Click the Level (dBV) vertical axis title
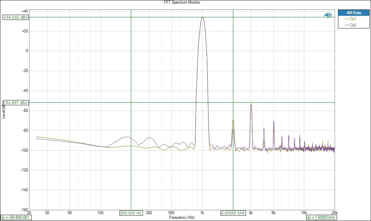The image size is (371, 221). tap(4, 110)
